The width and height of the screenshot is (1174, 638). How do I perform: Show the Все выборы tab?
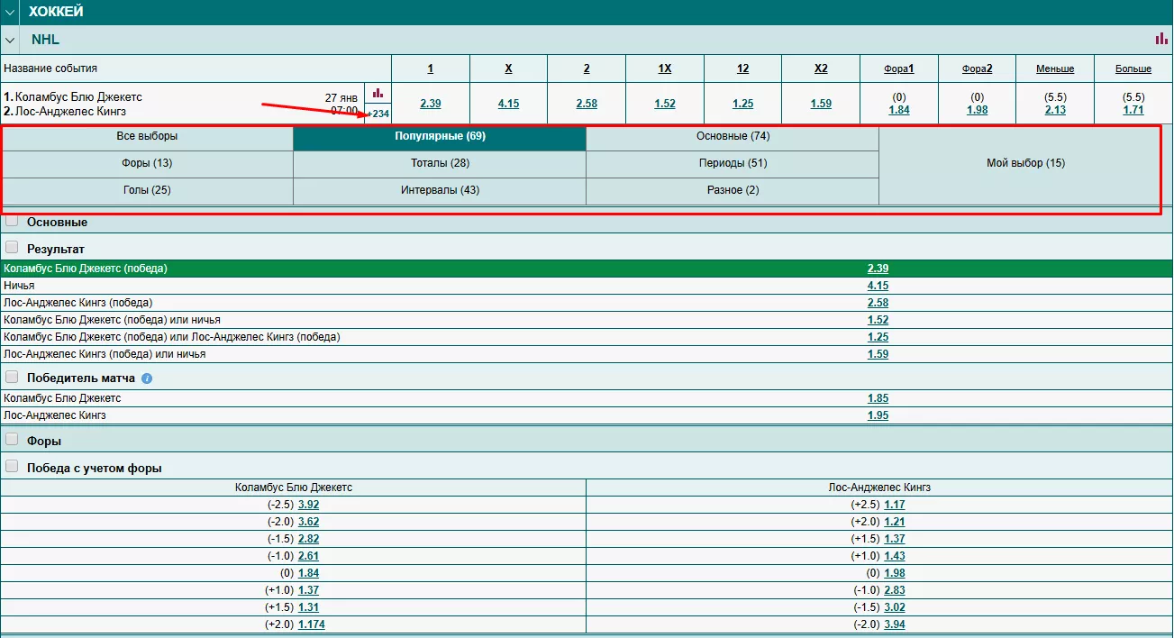[x=147, y=136]
